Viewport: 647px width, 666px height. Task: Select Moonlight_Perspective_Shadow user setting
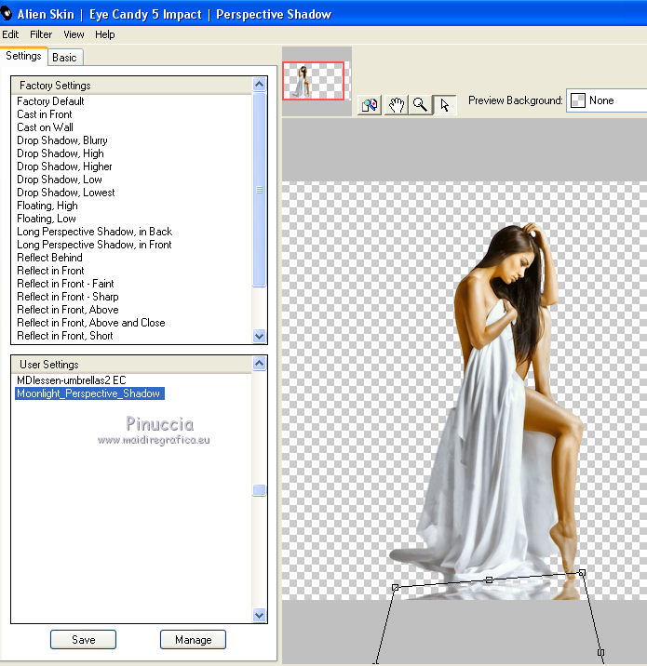[x=89, y=393]
